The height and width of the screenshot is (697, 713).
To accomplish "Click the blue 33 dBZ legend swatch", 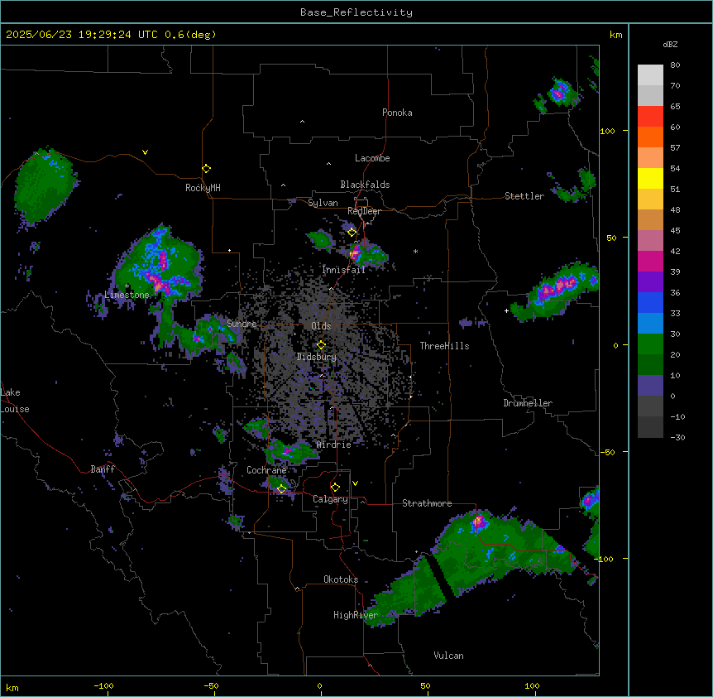I will pyautogui.click(x=650, y=302).
